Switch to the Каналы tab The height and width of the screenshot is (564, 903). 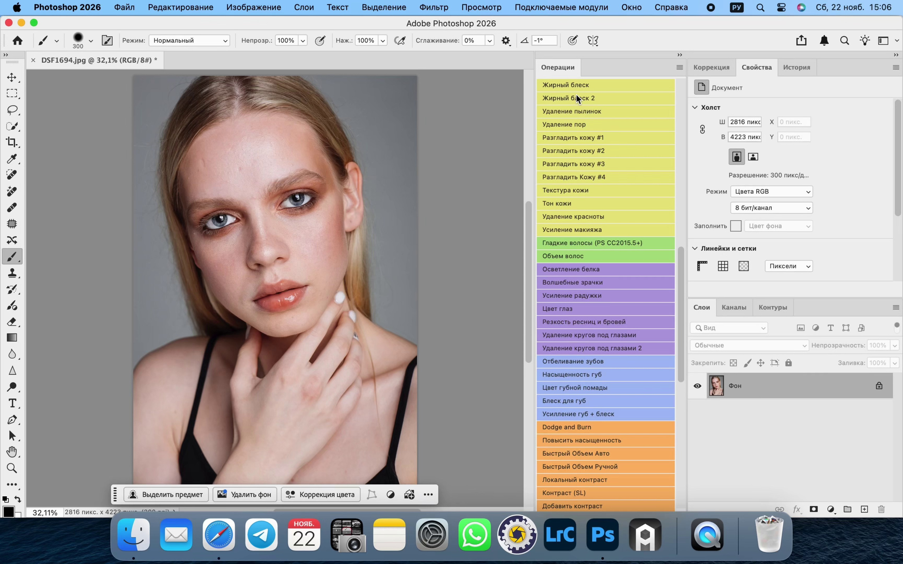(734, 307)
